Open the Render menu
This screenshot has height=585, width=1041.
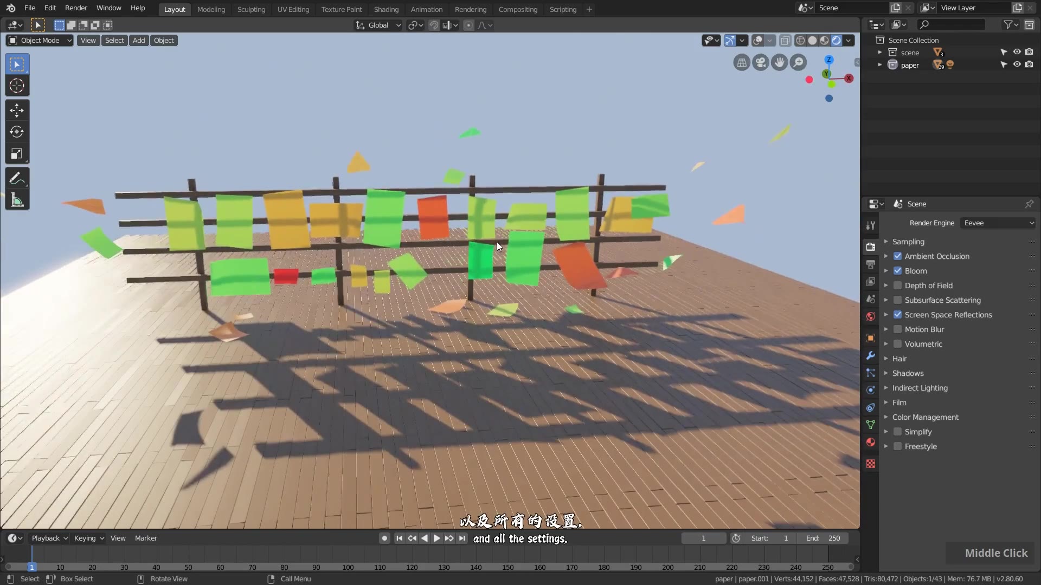point(76,8)
